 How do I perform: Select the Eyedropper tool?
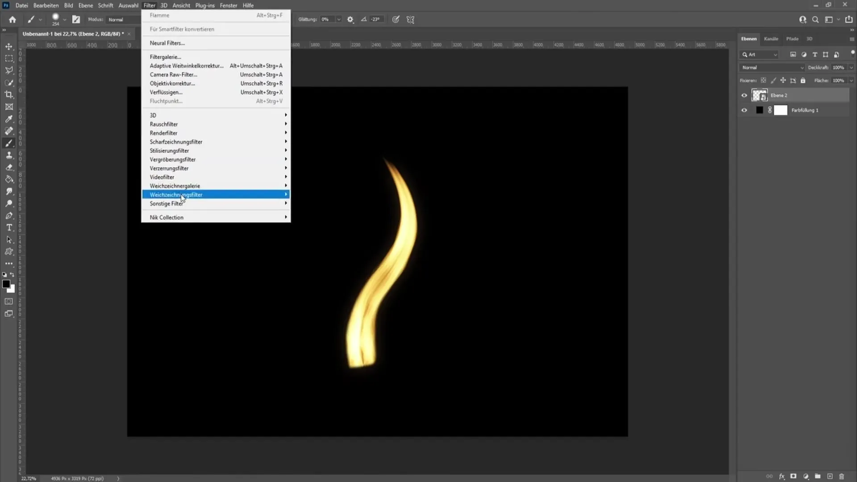click(9, 119)
